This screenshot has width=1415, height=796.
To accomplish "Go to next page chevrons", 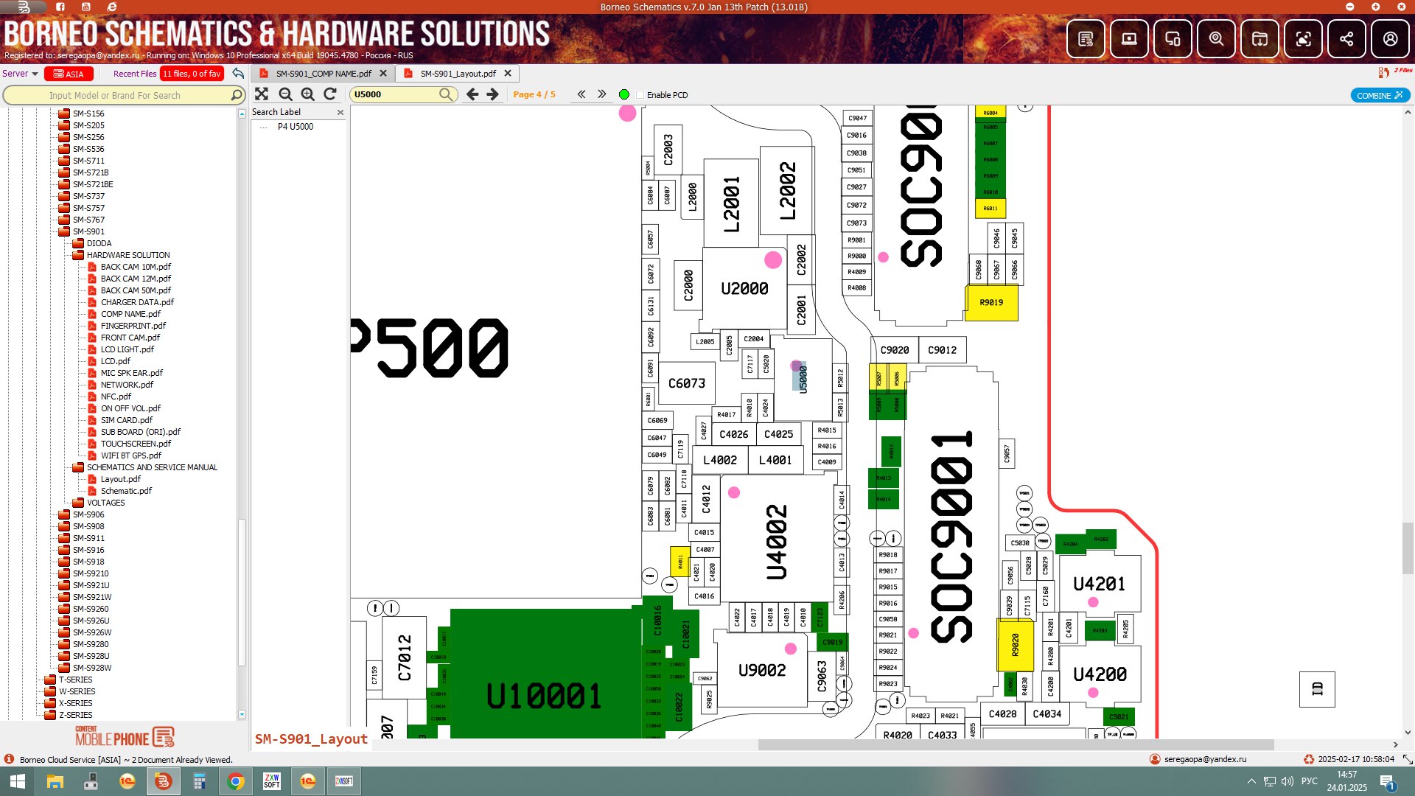I will (602, 94).
